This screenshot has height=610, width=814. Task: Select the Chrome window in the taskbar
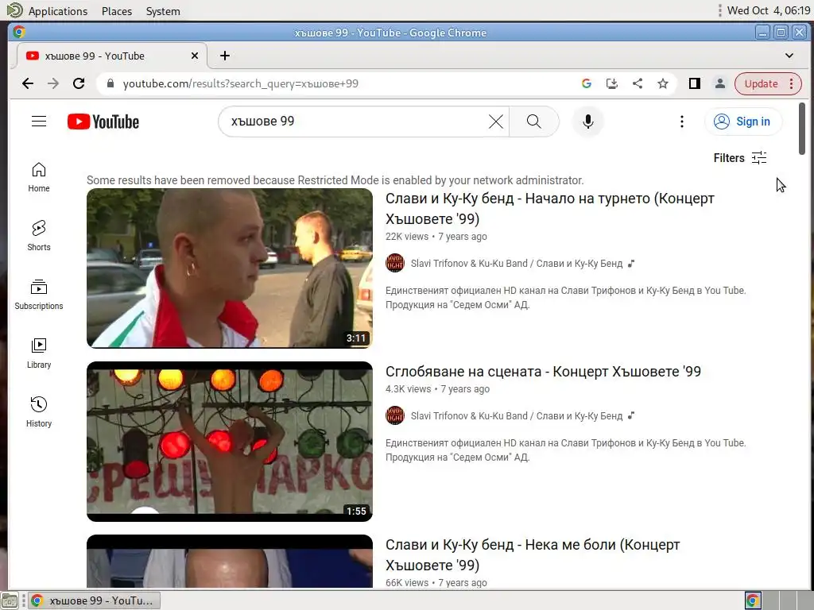click(x=94, y=600)
